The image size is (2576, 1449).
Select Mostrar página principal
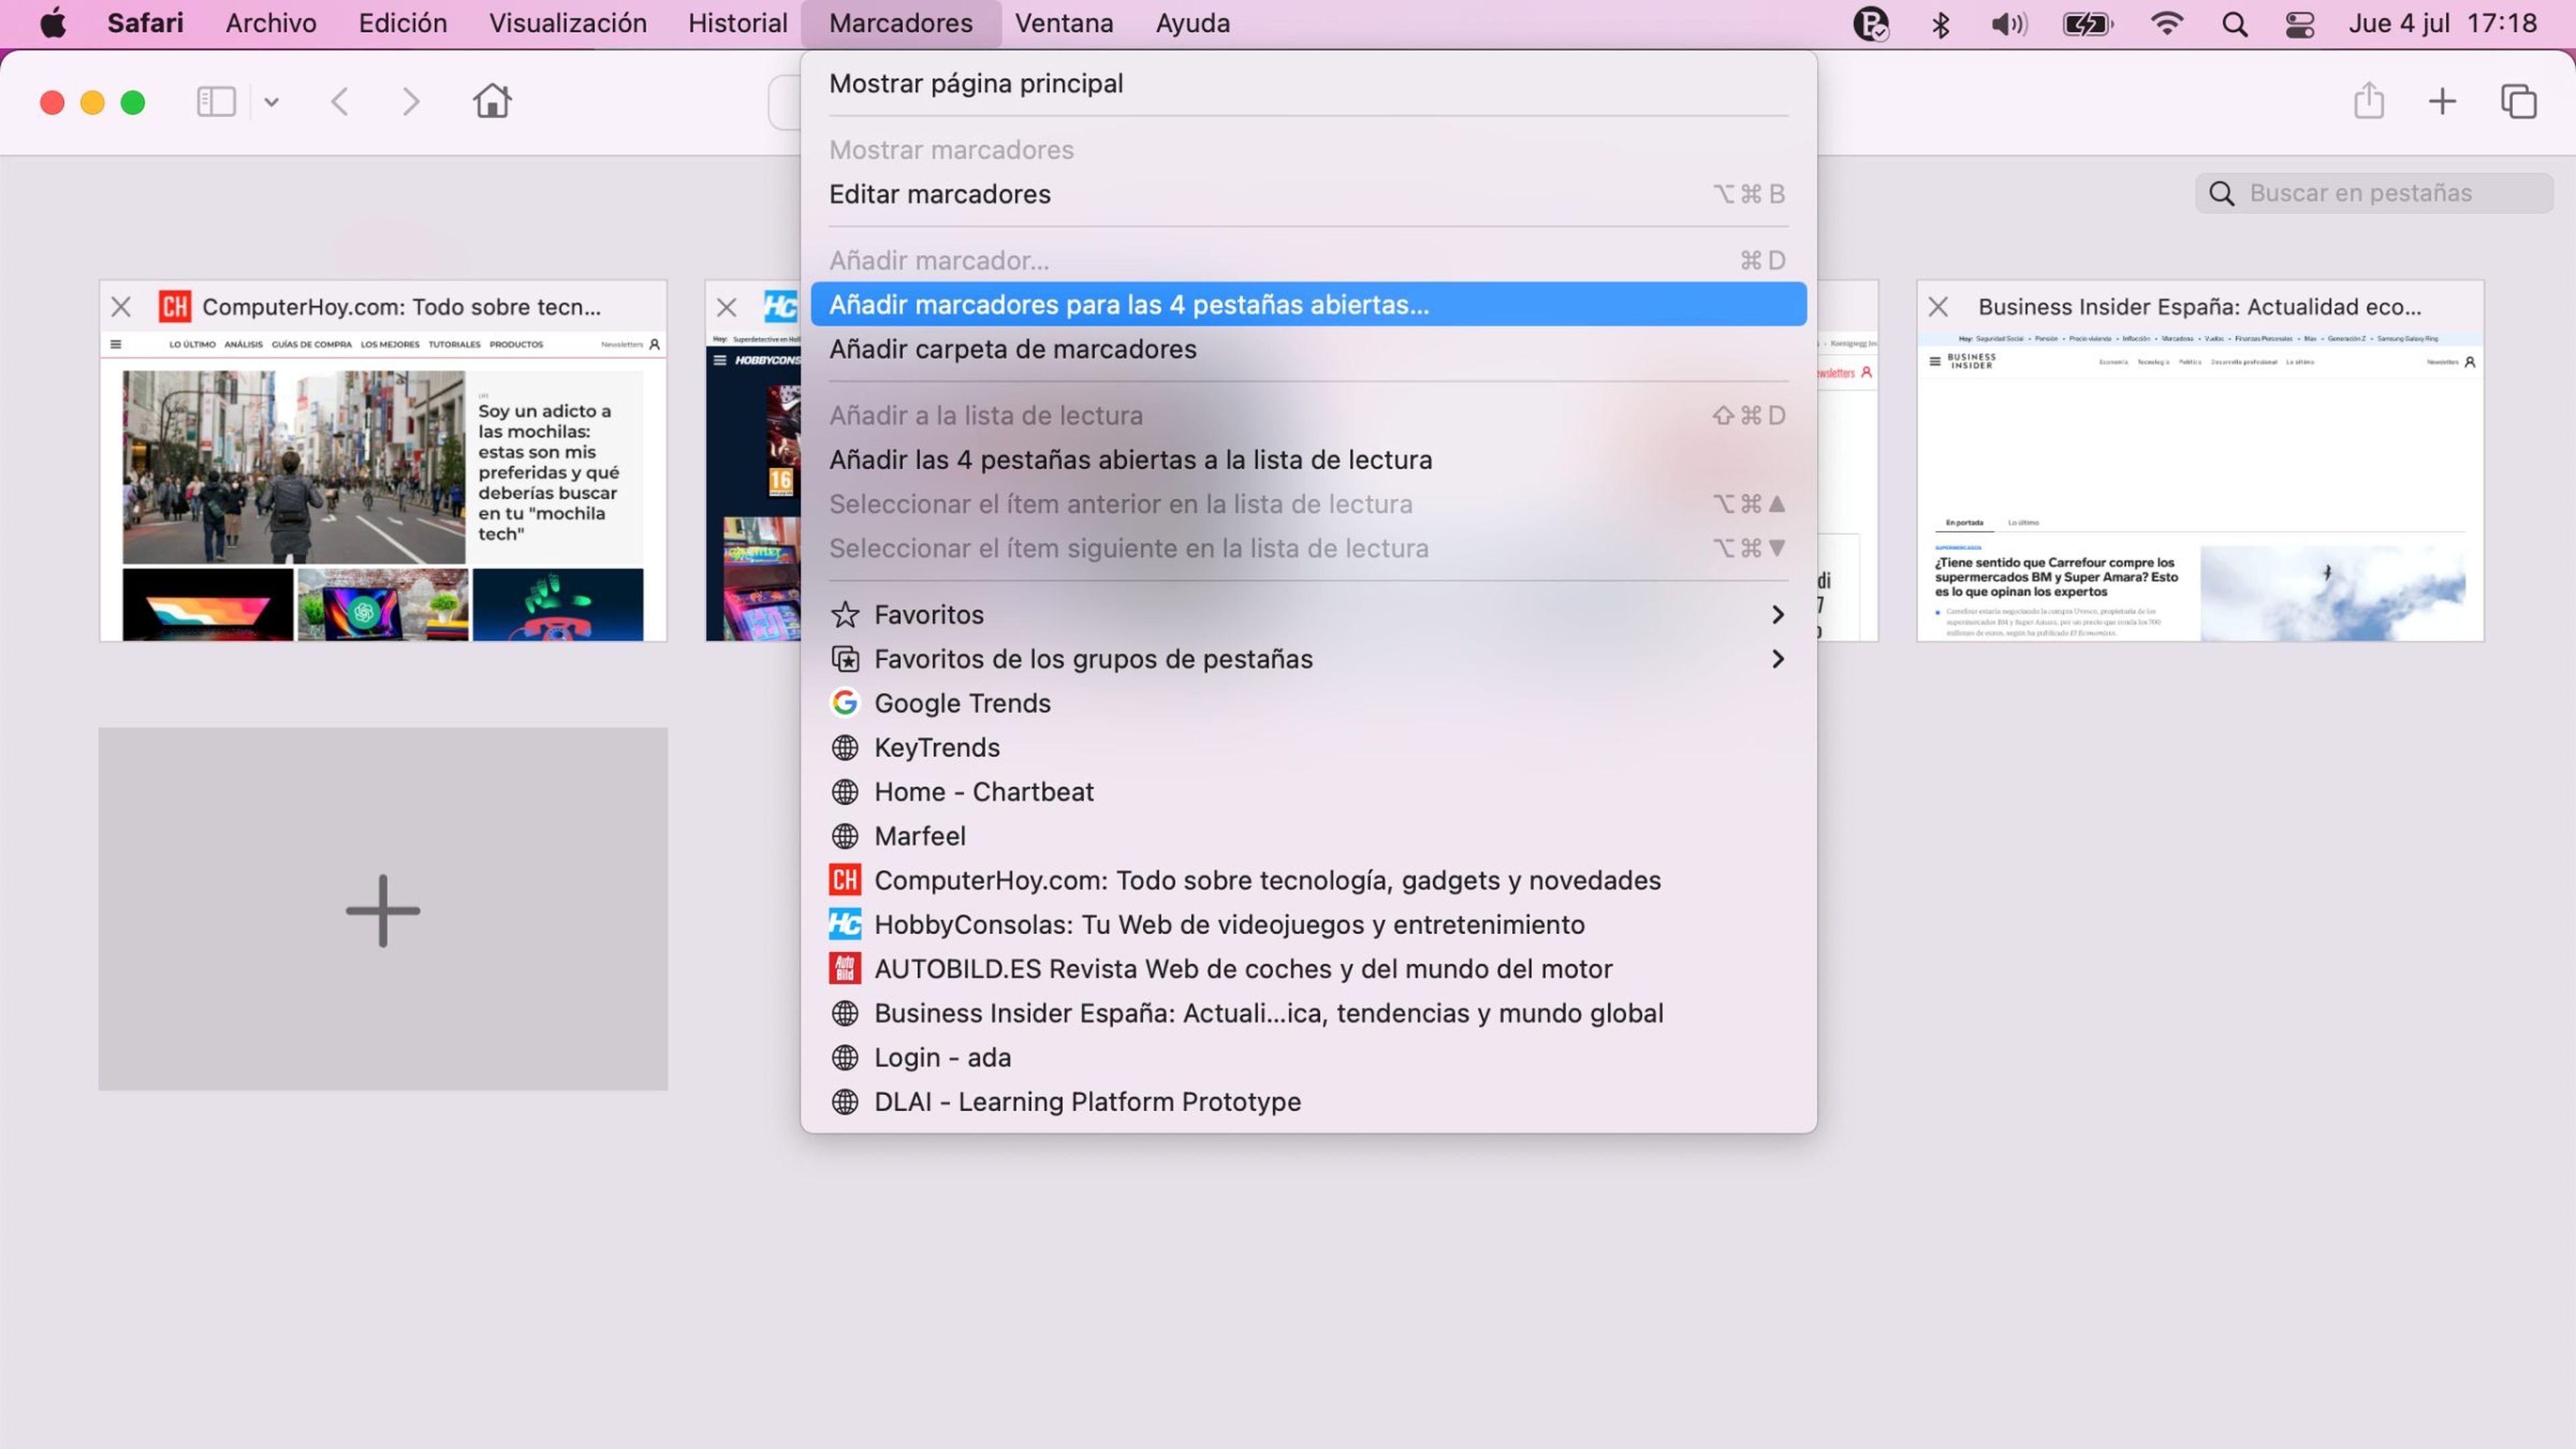[1308, 84]
